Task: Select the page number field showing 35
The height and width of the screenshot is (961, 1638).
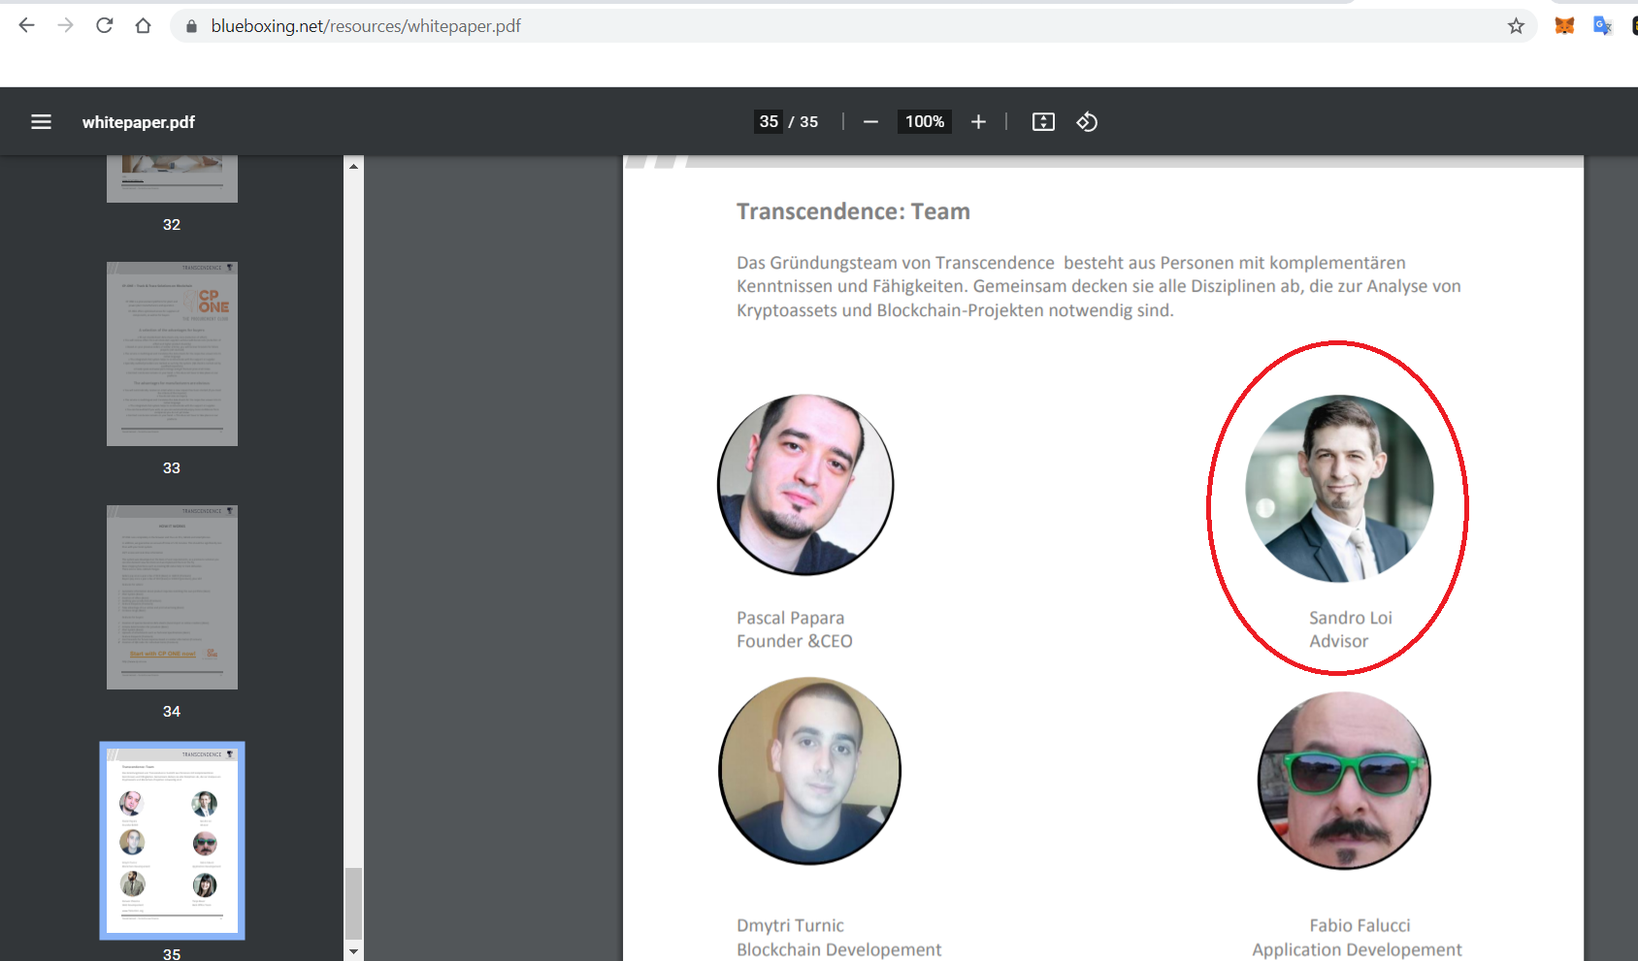Action: coord(769,121)
